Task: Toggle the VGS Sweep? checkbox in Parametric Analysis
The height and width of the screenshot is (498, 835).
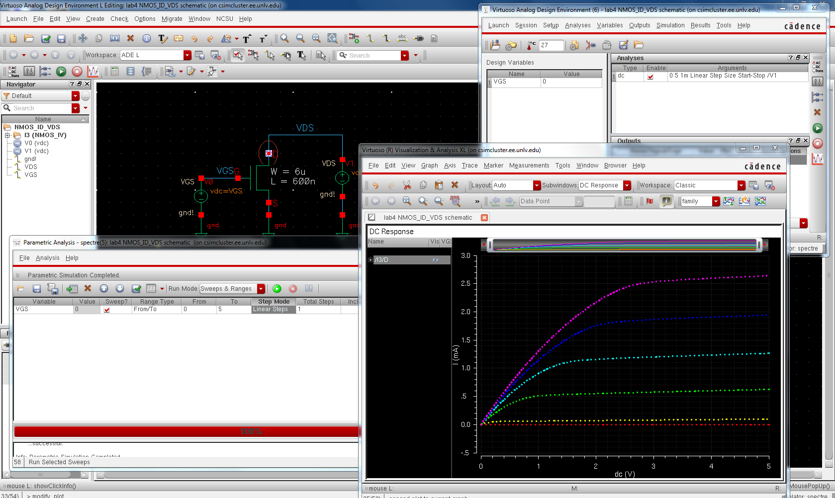Action: coord(106,310)
